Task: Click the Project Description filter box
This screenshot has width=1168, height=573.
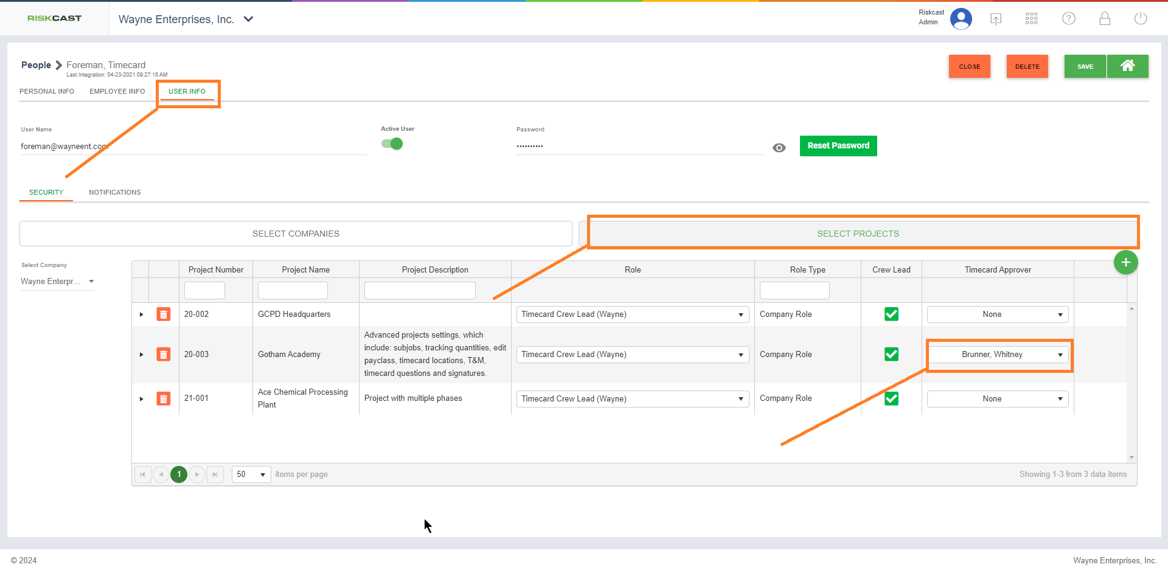Action: click(420, 290)
